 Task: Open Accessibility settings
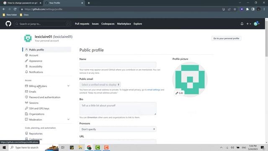(x=36, y=66)
